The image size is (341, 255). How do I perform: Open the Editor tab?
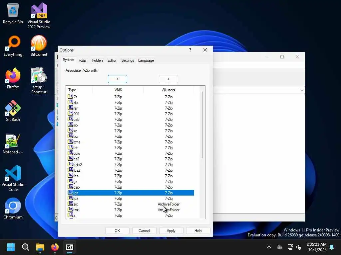pos(112,60)
